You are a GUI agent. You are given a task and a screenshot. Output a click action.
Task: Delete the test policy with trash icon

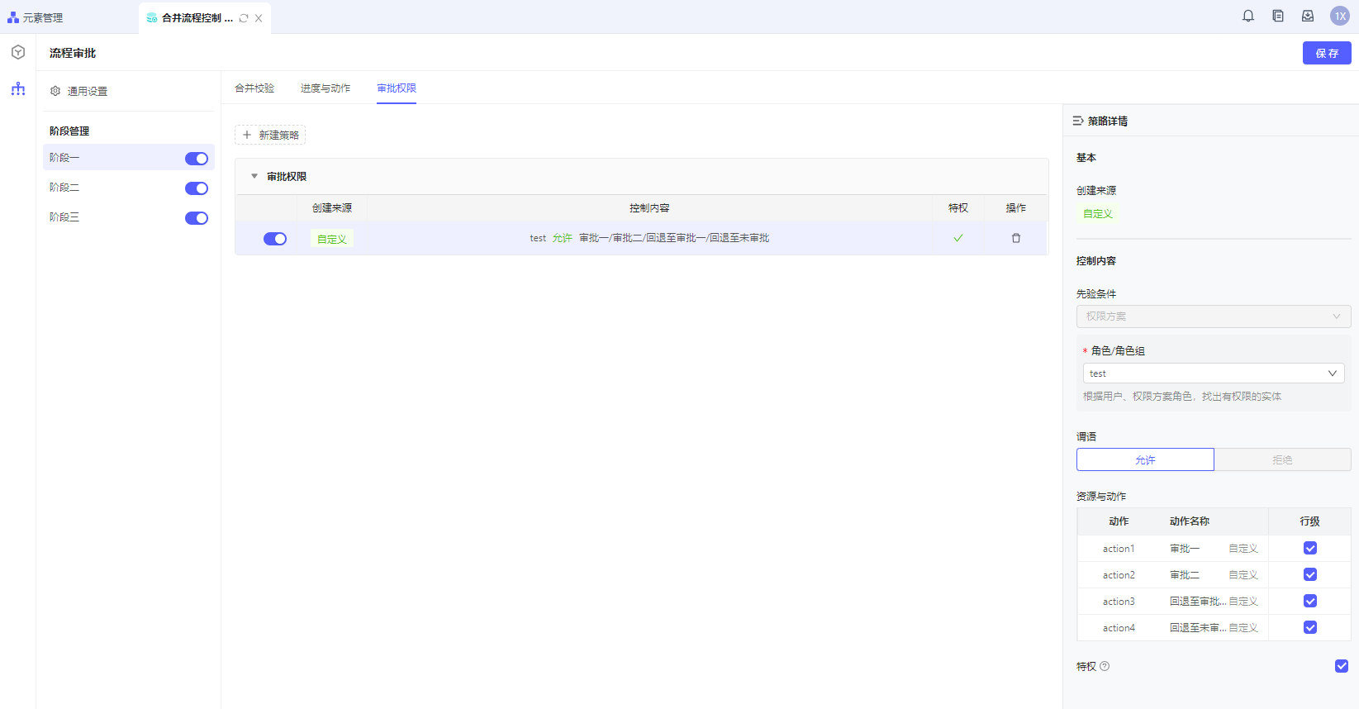(1016, 238)
